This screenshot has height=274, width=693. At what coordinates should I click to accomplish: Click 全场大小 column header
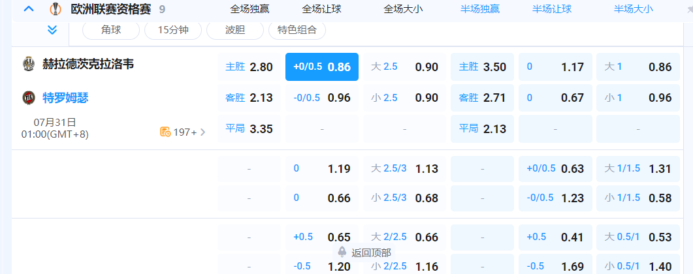pos(403,9)
